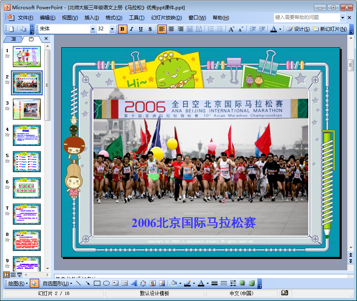Start slide show from view buttons
The width and height of the screenshot is (357, 301).
tap(20, 274)
